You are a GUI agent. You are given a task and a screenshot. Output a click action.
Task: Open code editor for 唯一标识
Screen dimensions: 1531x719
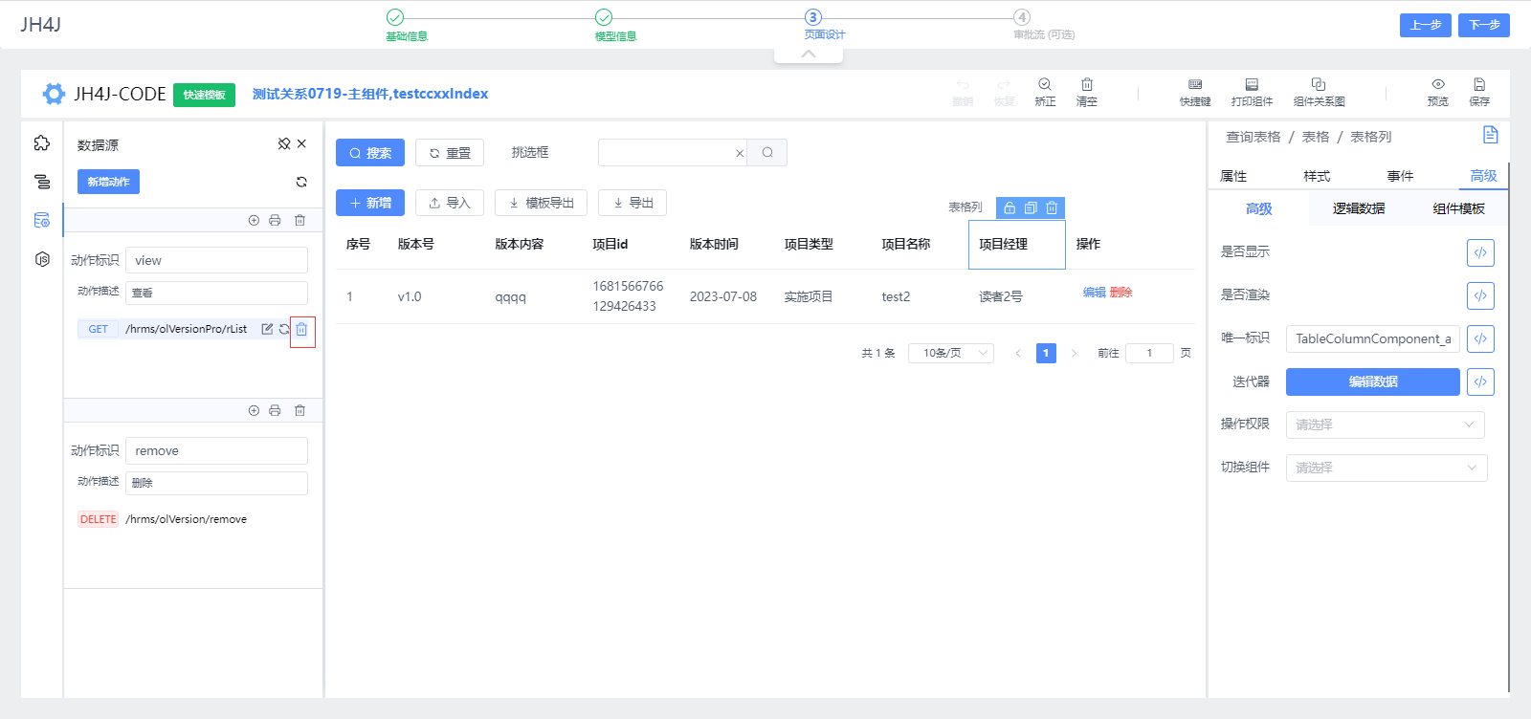(x=1480, y=338)
